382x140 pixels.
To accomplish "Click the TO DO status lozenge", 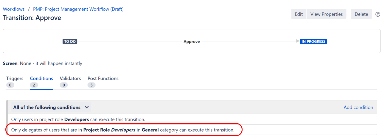I will click(70, 42).
